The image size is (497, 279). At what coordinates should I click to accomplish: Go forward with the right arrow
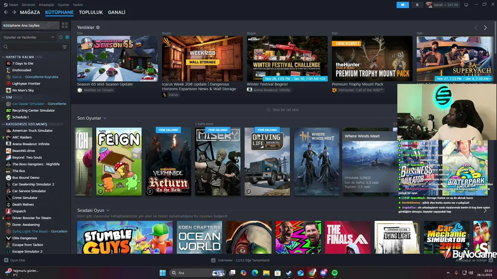coord(14,12)
